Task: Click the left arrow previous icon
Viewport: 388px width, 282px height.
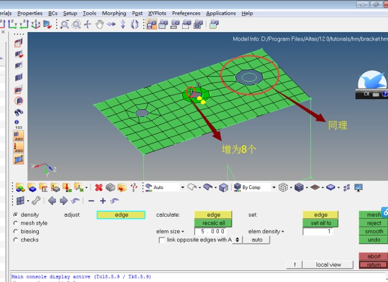Action: point(52,200)
